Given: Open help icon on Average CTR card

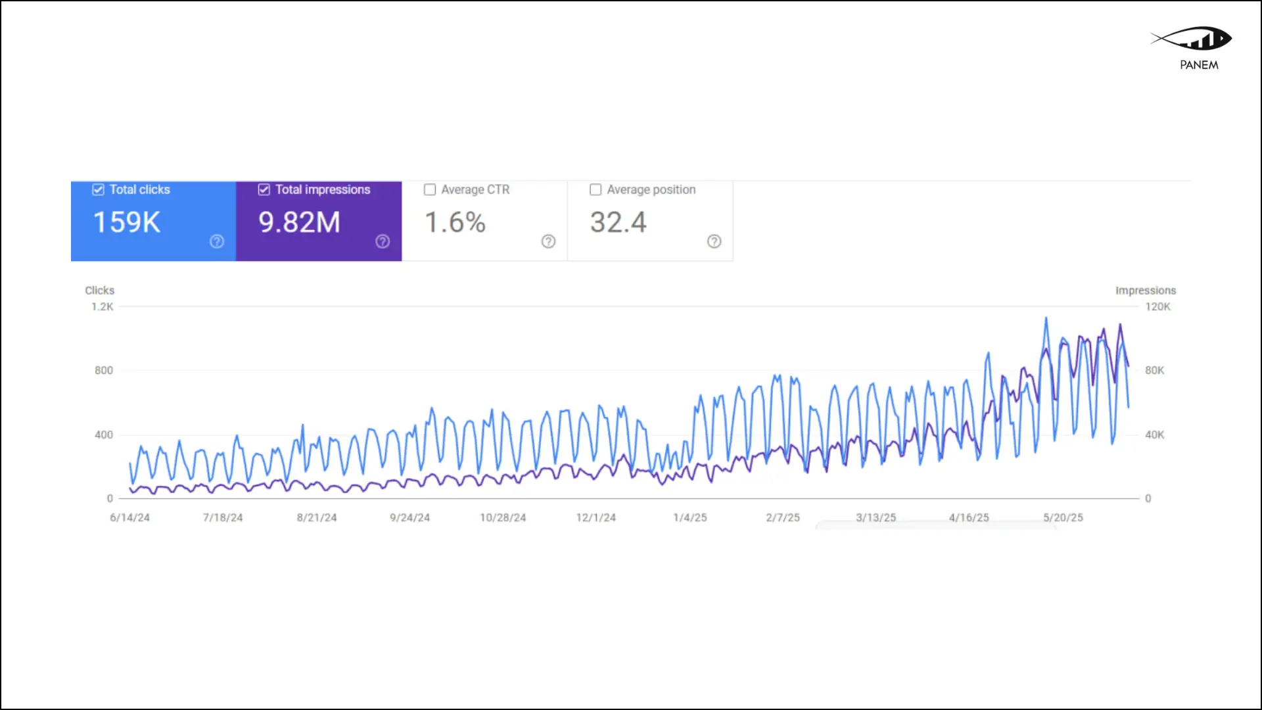Looking at the screenshot, I should [x=548, y=241].
